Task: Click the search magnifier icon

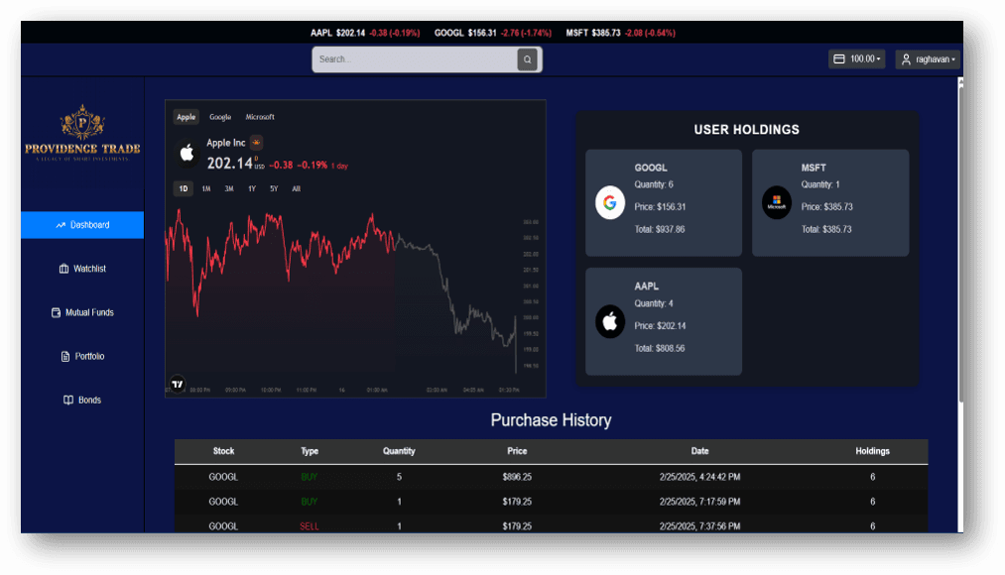Action: (527, 59)
